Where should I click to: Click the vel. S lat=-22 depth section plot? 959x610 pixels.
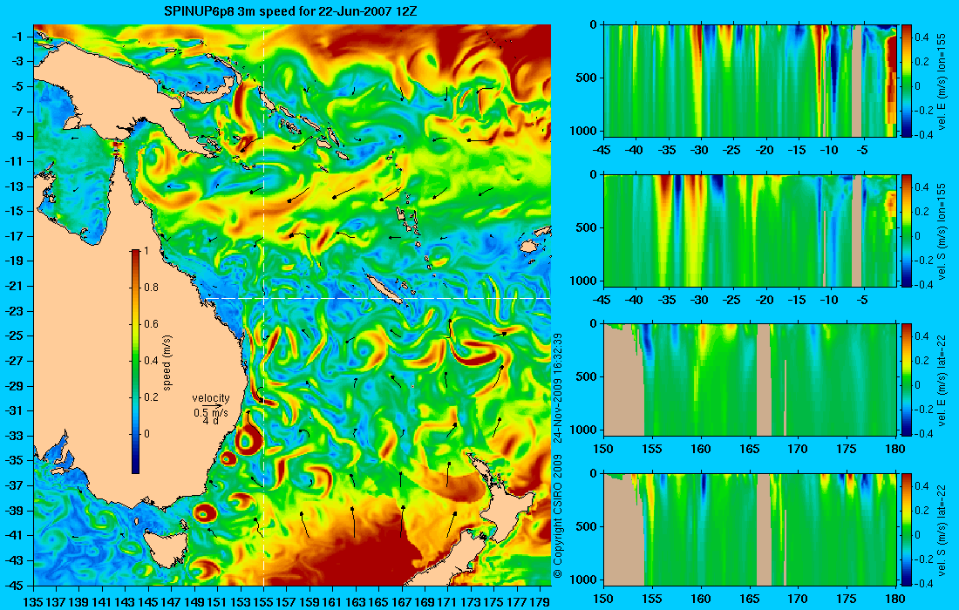(751, 529)
